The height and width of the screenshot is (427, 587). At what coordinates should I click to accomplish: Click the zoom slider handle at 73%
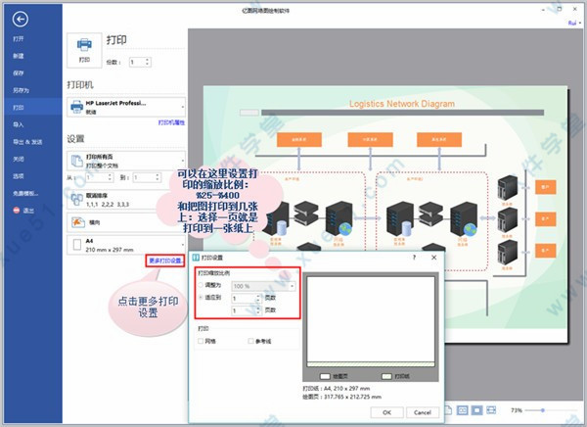click(542, 410)
